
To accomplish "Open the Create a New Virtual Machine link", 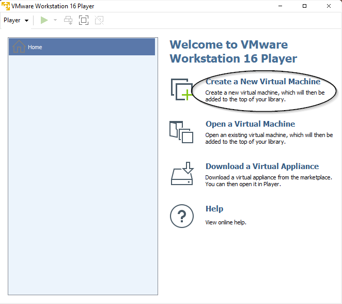I will click(263, 81).
